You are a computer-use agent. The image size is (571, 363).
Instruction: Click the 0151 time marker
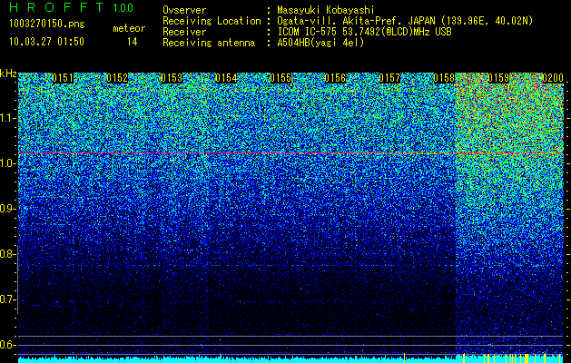63,78
